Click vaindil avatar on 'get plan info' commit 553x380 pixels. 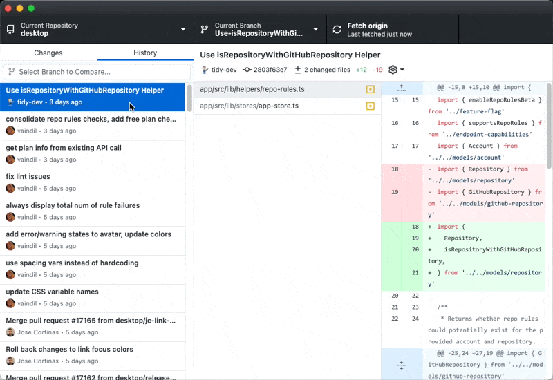pos(10,160)
